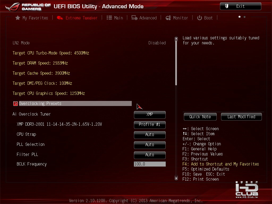The image size is (272, 204).
Task: Select the Ai Overclock Tuner label
Action: (x=32, y=114)
